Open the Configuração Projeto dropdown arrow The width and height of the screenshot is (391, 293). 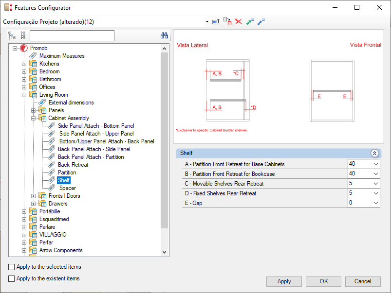point(207,22)
